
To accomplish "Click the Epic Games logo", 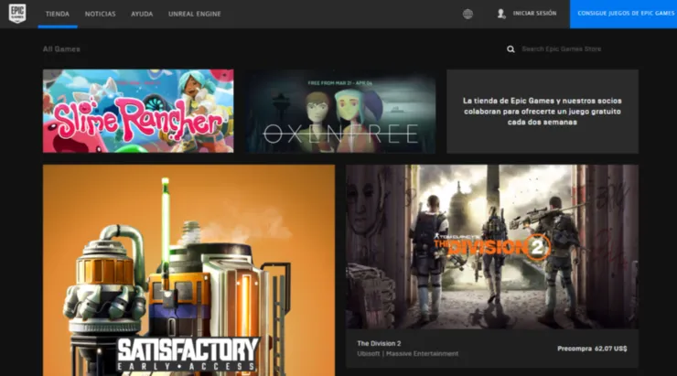I will [x=17, y=14].
